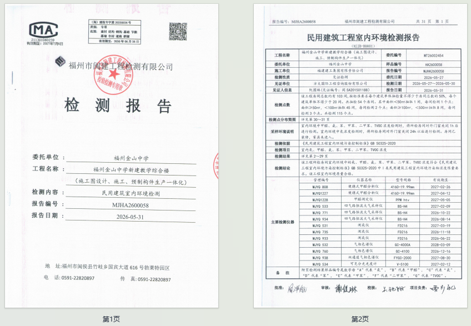This screenshot has height=326, width=471.
Task: Click the cover's '福州金山中学新建教学综合楼' project name
Action: click(x=131, y=170)
